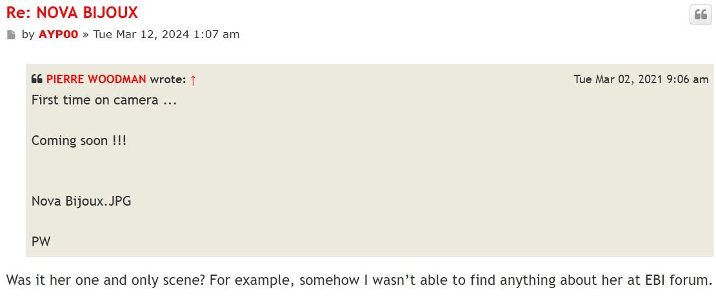Open PIERRE WOODMAN's profile link

pos(96,79)
